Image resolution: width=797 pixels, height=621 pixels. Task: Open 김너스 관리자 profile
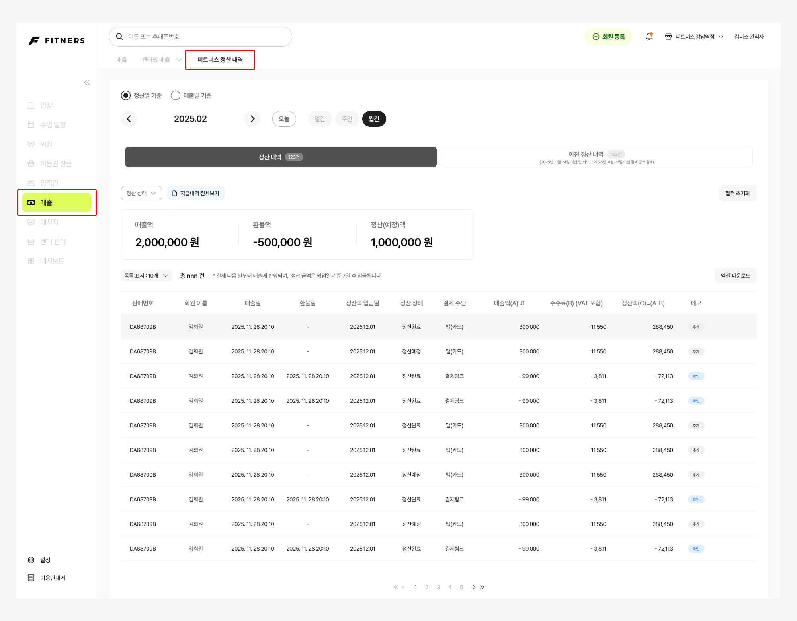pos(749,37)
